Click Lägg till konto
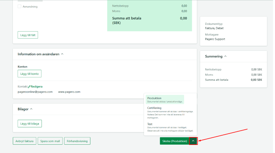The image size is (275, 153). (x=29, y=74)
